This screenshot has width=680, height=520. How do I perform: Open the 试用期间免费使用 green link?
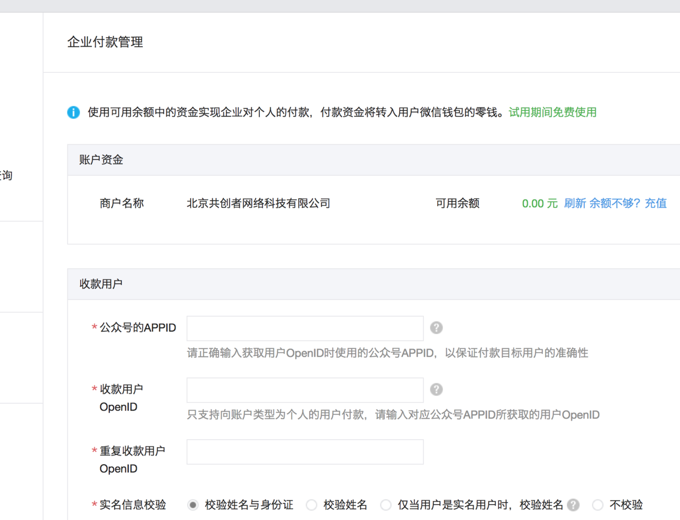552,112
